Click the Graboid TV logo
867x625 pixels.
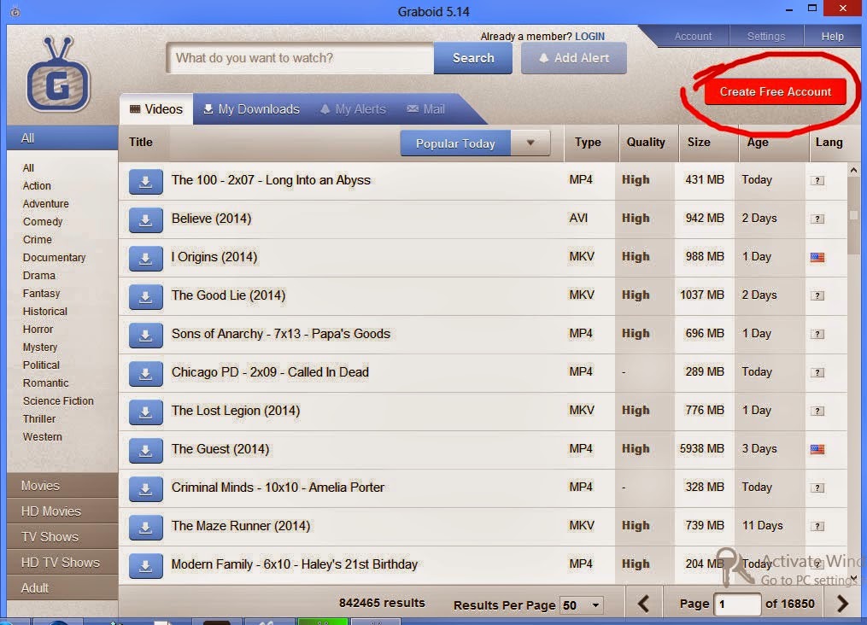point(57,74)
